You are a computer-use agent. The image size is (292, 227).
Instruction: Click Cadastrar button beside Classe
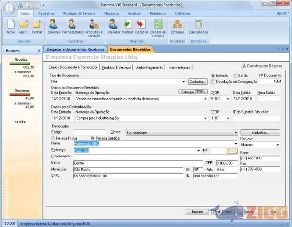260,133
